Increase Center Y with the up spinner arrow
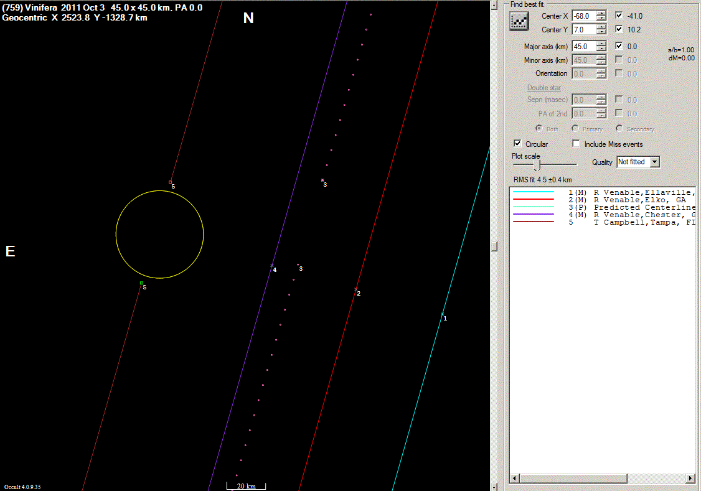The width and height of the screenshot is (701, 491). click(x=602, y=27)
